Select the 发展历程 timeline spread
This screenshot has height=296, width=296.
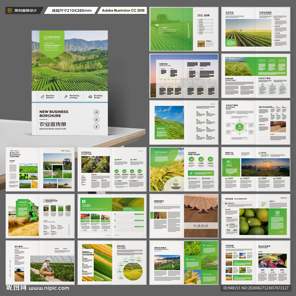tap(184, 76)
